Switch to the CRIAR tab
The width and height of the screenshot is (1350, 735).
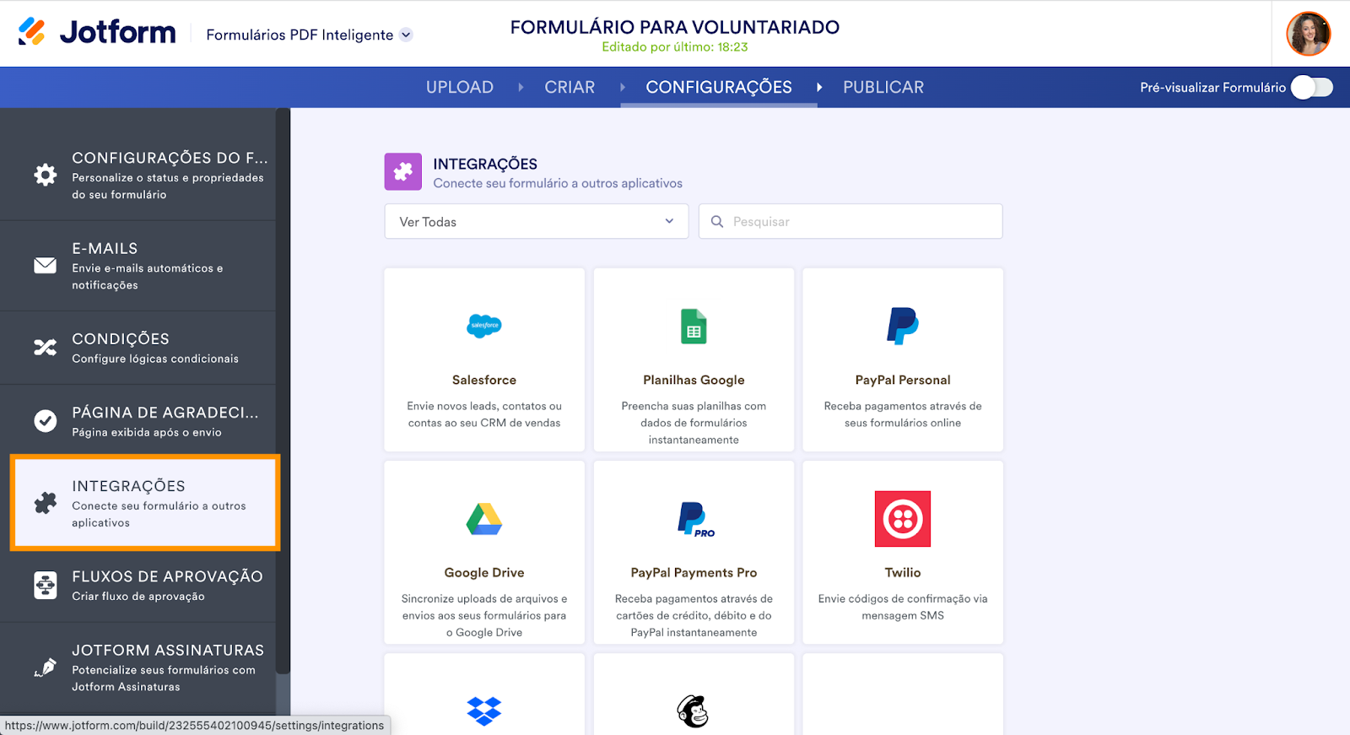pos(570,87)
